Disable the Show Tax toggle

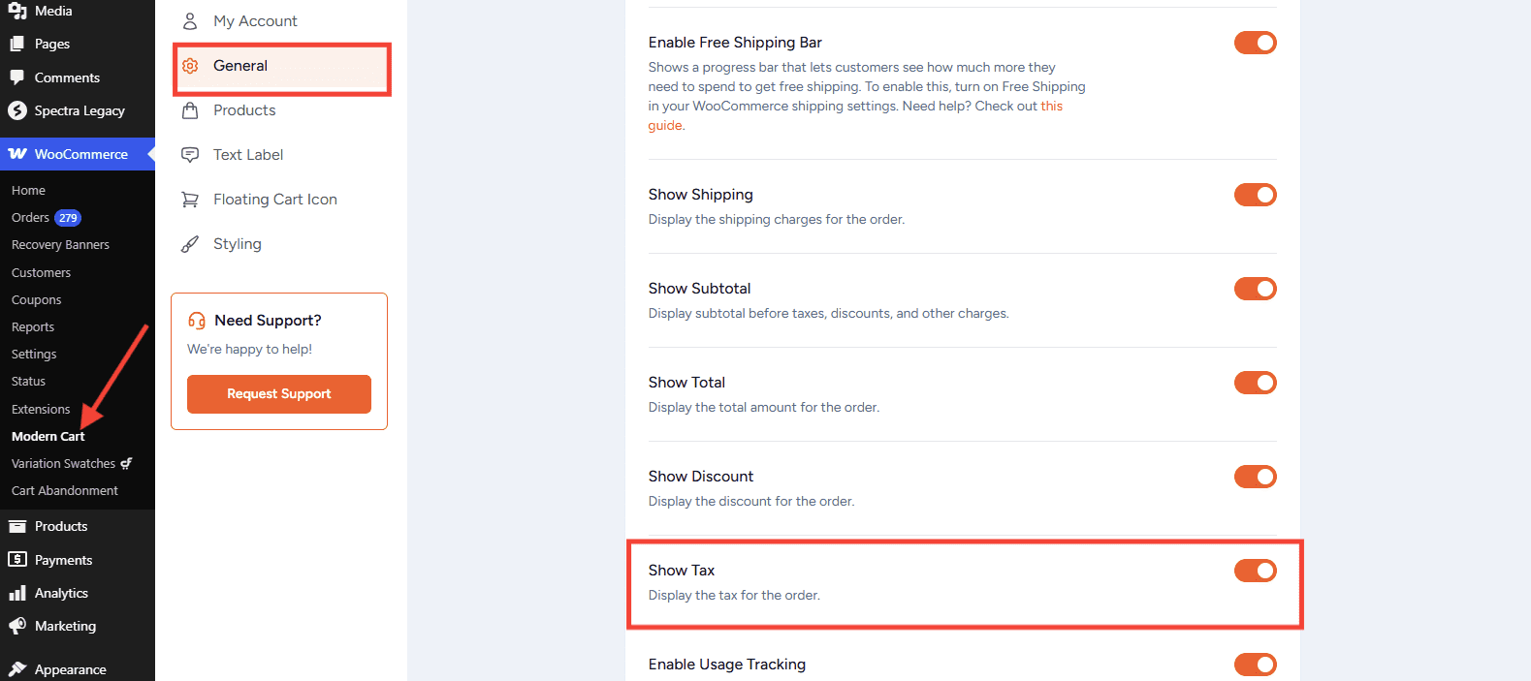click(x=1255, y=571)
